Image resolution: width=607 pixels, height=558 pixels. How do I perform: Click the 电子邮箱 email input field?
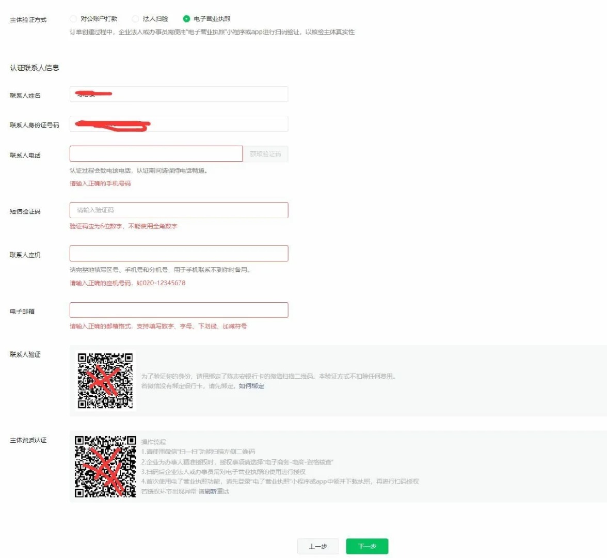point(179,310)
